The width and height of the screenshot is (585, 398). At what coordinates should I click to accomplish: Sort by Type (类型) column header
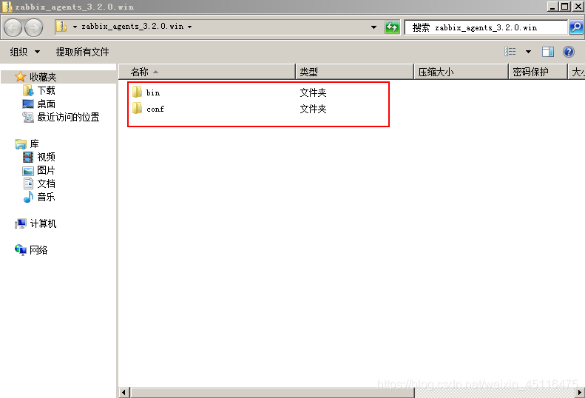[x=355, y=72]
